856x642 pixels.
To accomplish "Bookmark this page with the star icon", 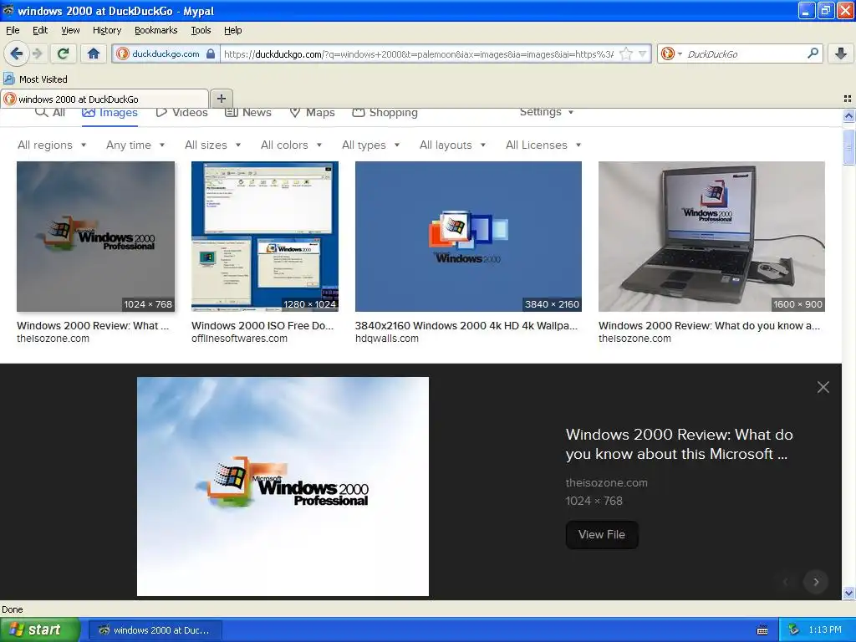I will click(626, 53).
